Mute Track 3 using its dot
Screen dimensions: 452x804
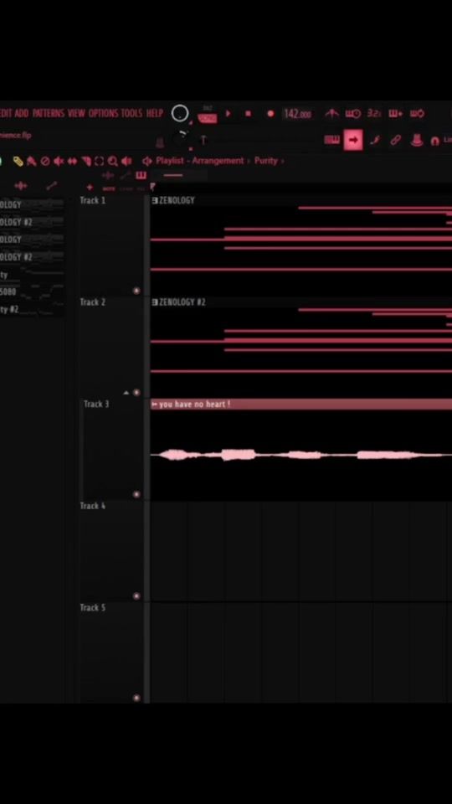click(x=136, y=494)
